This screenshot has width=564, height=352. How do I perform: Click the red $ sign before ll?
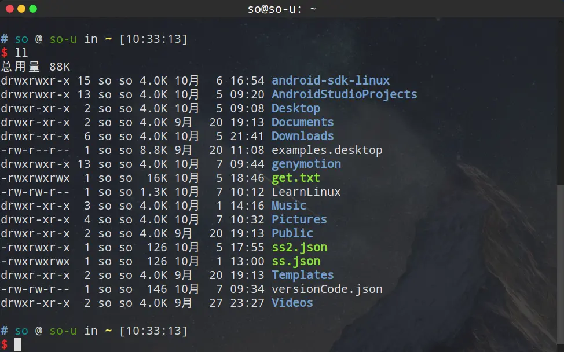[x=4, y=53]
